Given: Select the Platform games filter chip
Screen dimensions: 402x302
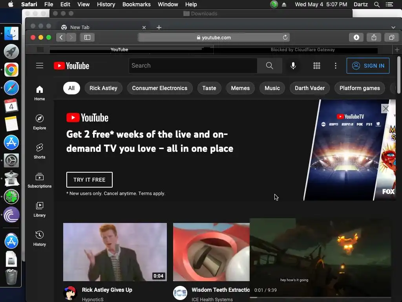Looking at the screenshot, I should 360,88.
